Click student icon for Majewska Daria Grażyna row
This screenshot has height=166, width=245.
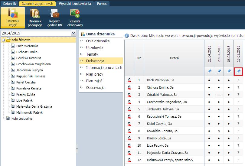pos(129,153)
